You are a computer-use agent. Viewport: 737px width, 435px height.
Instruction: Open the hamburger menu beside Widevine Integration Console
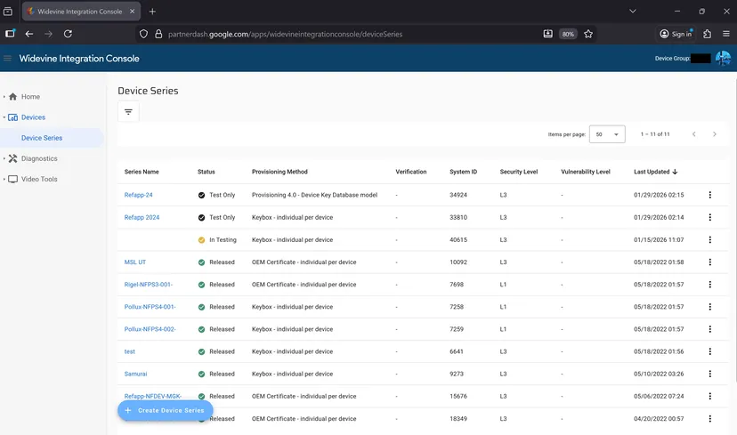pyautogui.click(x=7, y=58)
